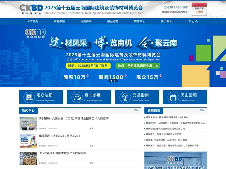
Task: Open the 展会服务 menu item
Action: (113, 21)
